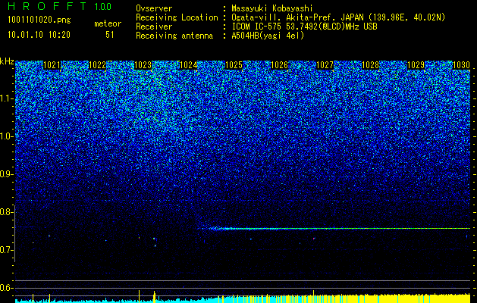The height and width of the screenshot is (303, 477).
Task: Click the HROFFT program title text
Action: (x=47, y=6)
